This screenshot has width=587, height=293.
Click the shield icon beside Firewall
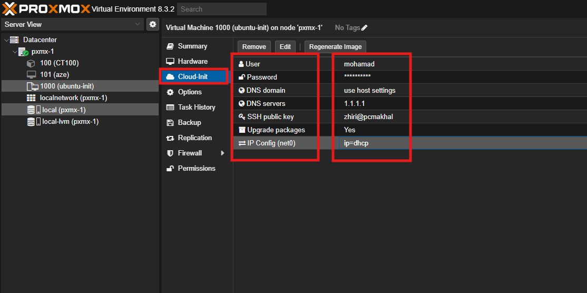[170, 153]
